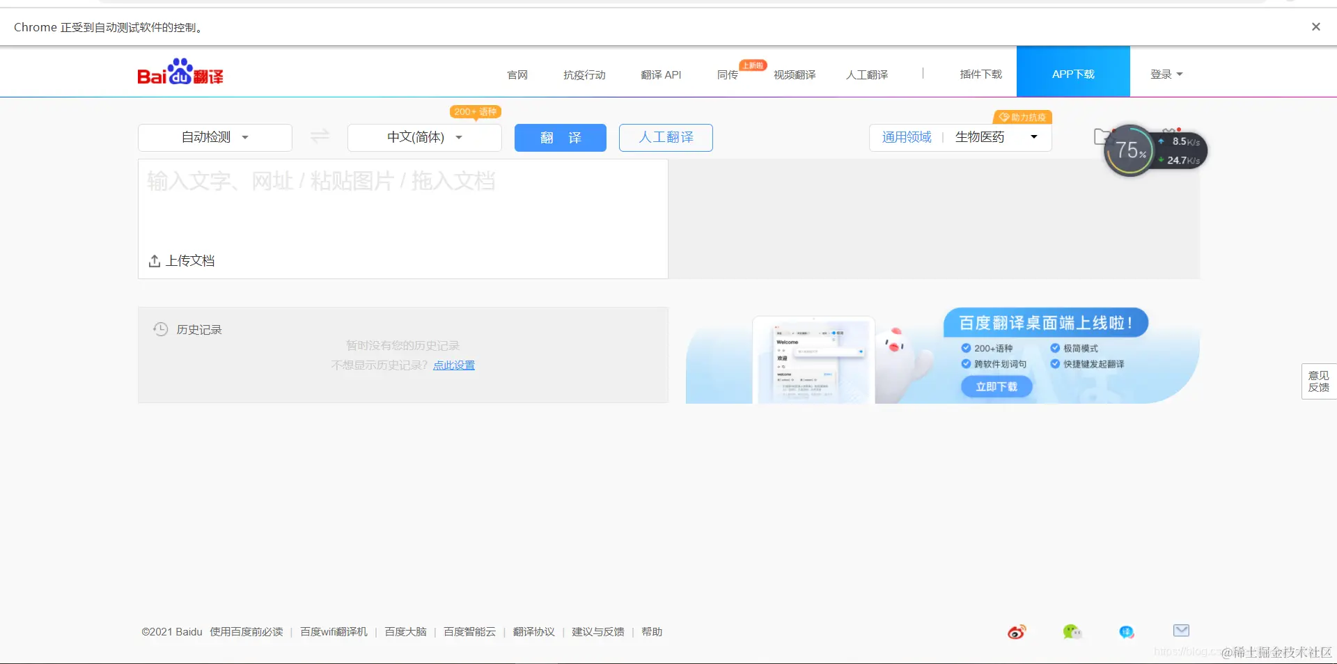Open the 点此设置 history settings link
Viewport: 1337px width, 664px height.
[453, 365]
